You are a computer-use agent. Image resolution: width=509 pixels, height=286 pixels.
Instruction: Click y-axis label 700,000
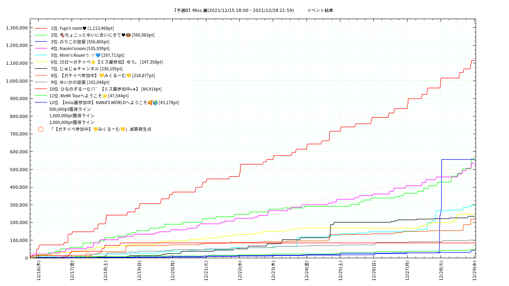tap(19, 134)
